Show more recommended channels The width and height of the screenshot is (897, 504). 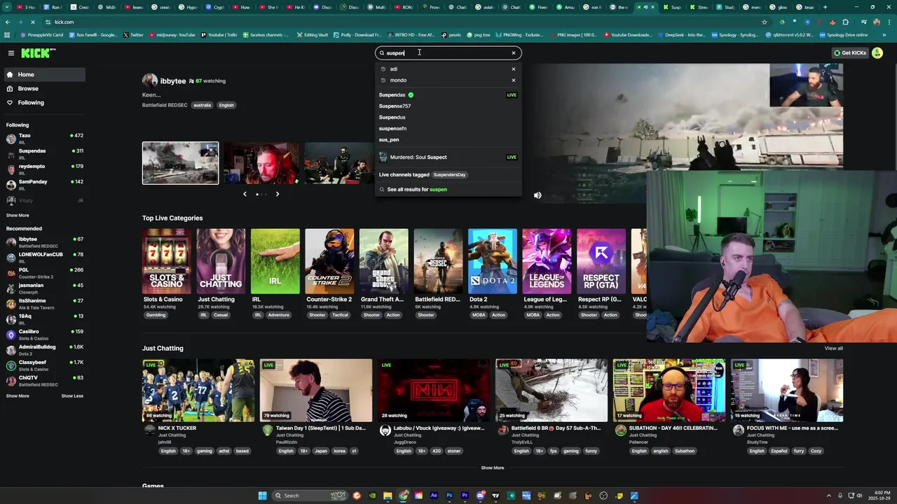coord(18,395)
